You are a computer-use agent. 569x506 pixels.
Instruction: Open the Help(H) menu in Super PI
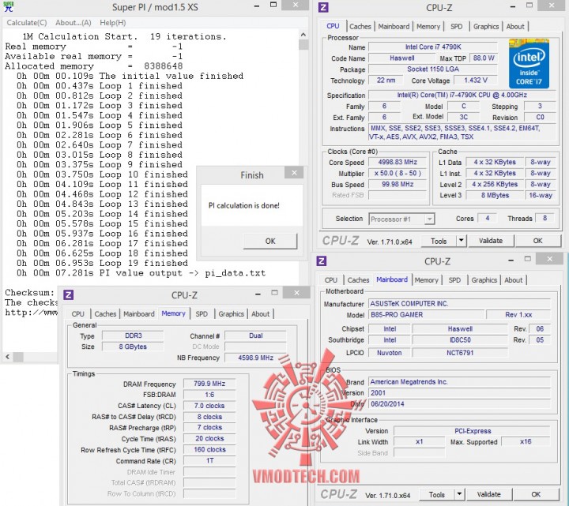coord(112,22)
